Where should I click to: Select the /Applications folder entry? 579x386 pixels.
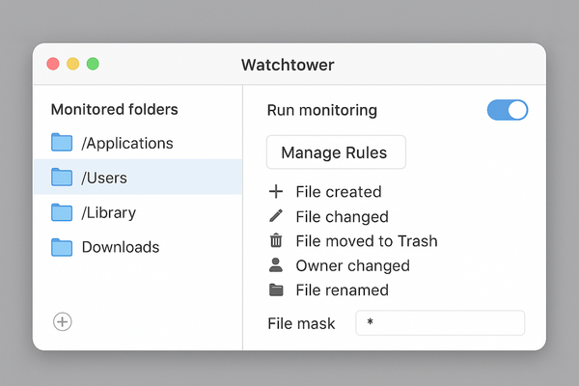click(x=127, y=143)
